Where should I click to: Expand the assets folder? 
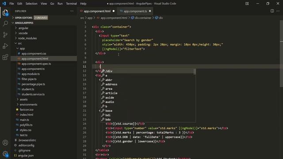[x=23, y=99]
